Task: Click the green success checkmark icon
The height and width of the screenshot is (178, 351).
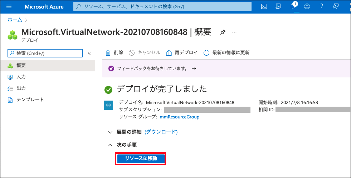Action: (x=108, y=90)
